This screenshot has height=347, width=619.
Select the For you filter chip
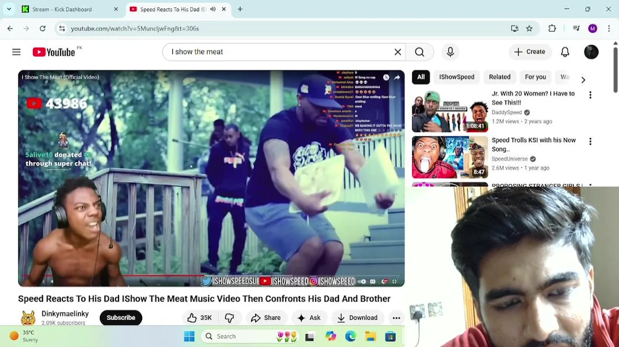pos(535,77)
